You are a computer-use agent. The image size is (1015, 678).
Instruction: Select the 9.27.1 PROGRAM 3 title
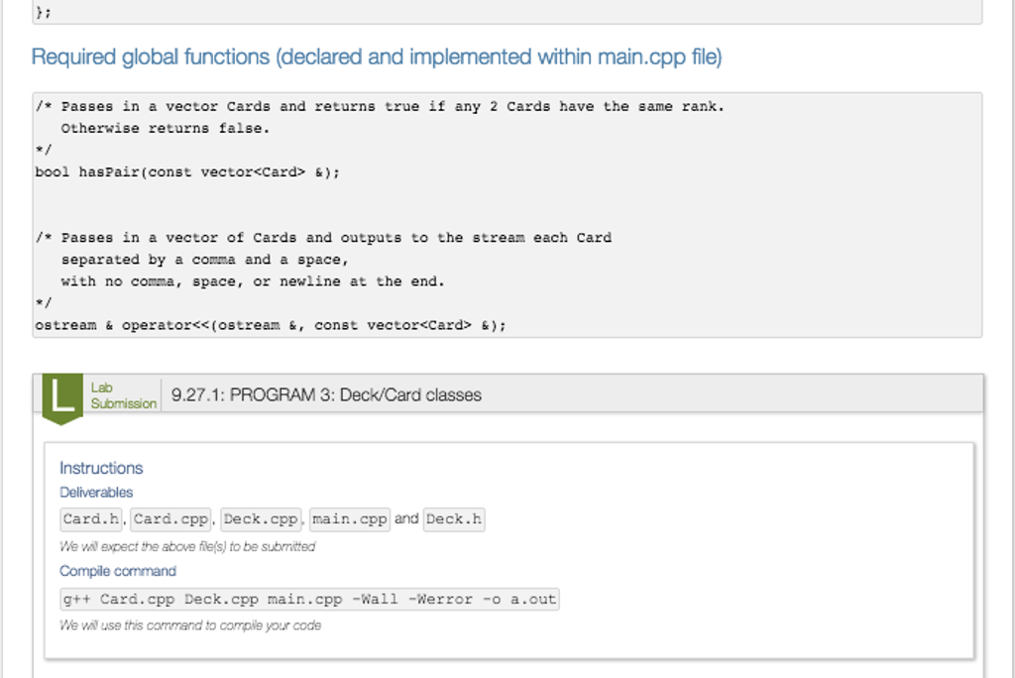tap(326, 395)
